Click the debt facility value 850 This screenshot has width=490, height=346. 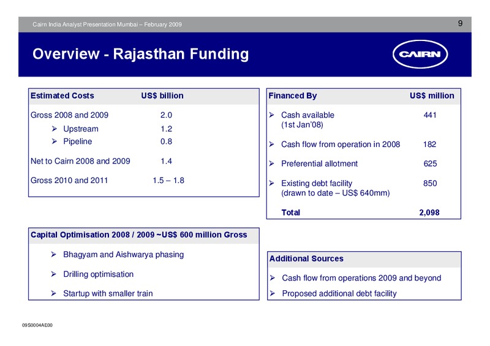(430, 183)
